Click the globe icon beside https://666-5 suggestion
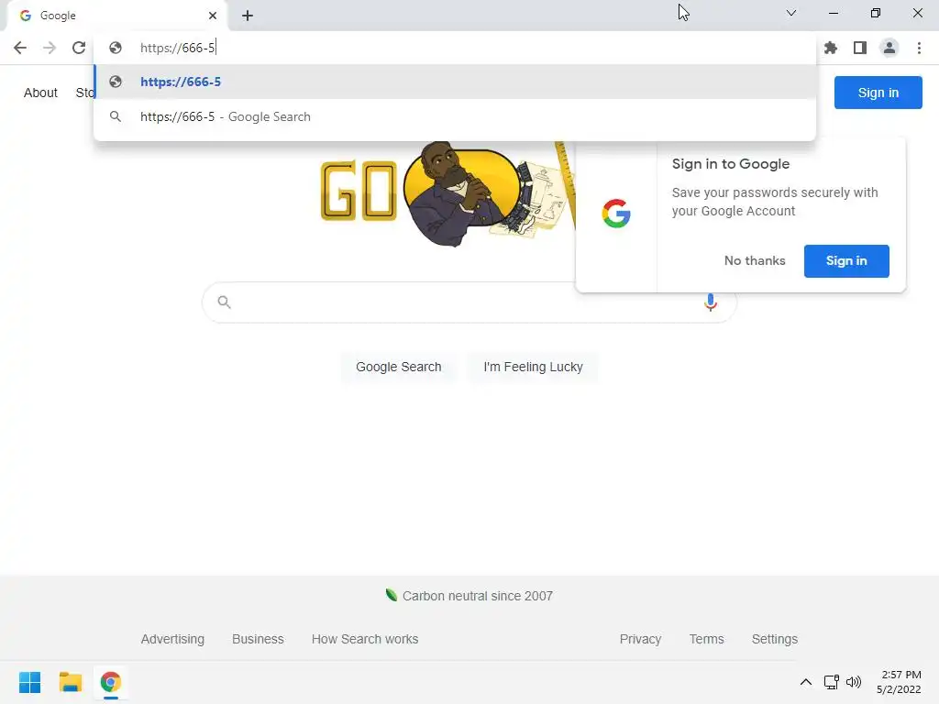The width and height of the screenshot is (939, 704). [x=116, y=82]
